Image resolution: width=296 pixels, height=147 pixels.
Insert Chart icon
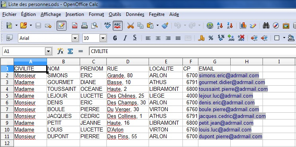point(243,25)
